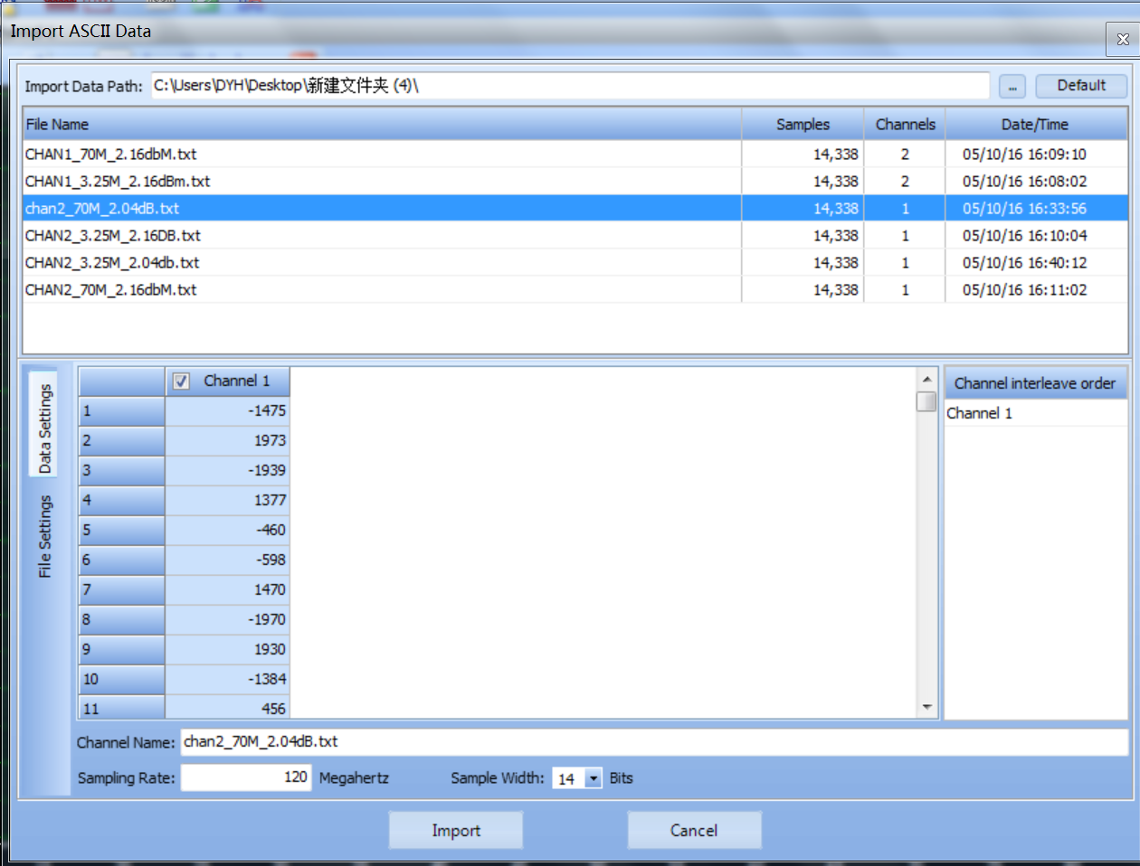Click the Sampling Rate input field
Screen dimensions: 1140x866
tap(246, 777)
